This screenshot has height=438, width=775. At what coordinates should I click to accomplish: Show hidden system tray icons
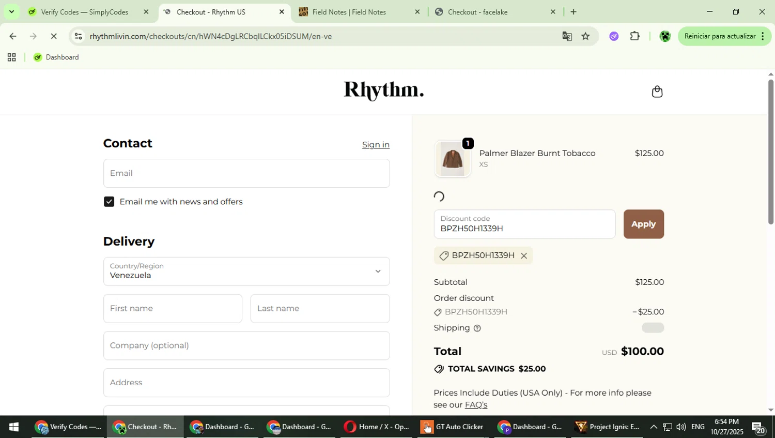tap(653, 427)
